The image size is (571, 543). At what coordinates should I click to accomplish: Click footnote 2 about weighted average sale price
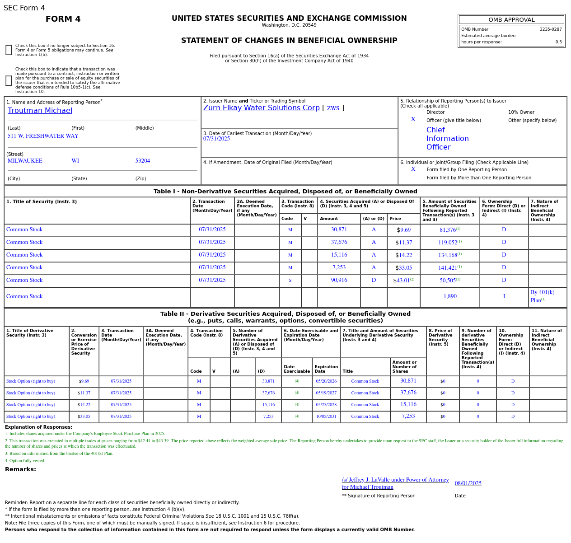pos(284,444)
